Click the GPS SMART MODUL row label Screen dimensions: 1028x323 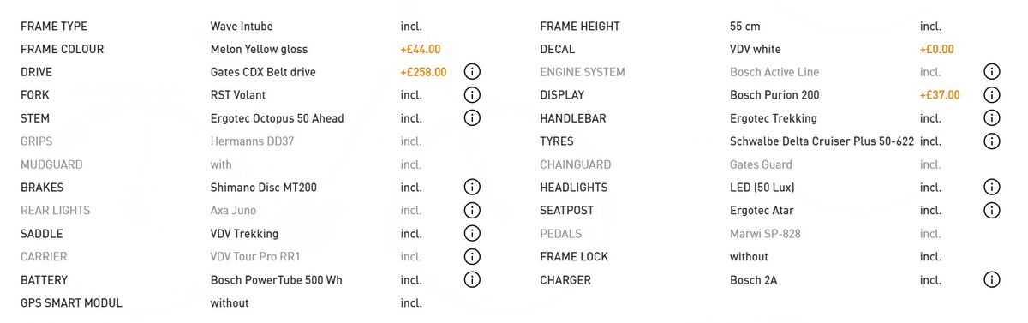[x=71, y=303]
